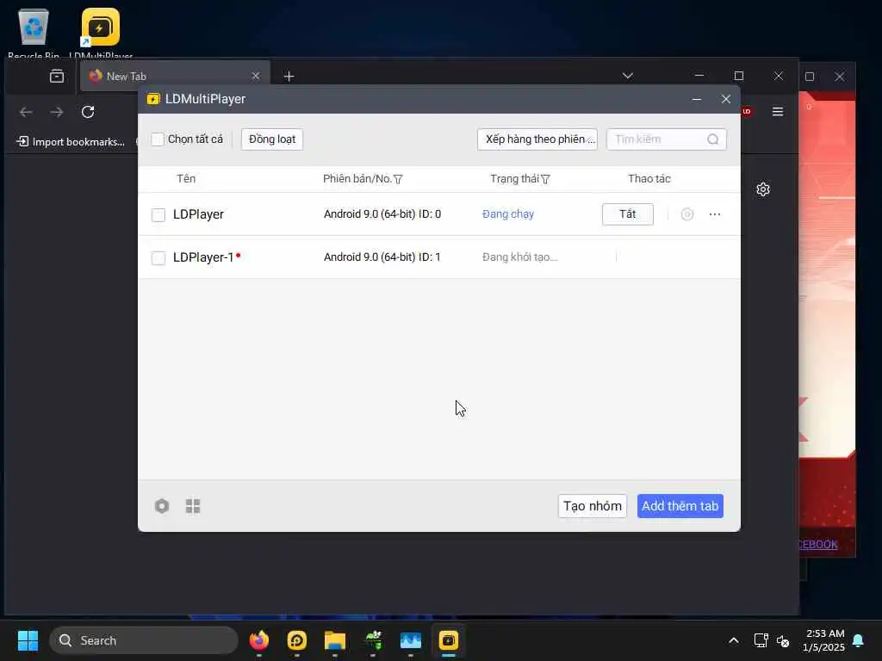
Task: Click network icon in system tray
Action: (x=761, y=640)
